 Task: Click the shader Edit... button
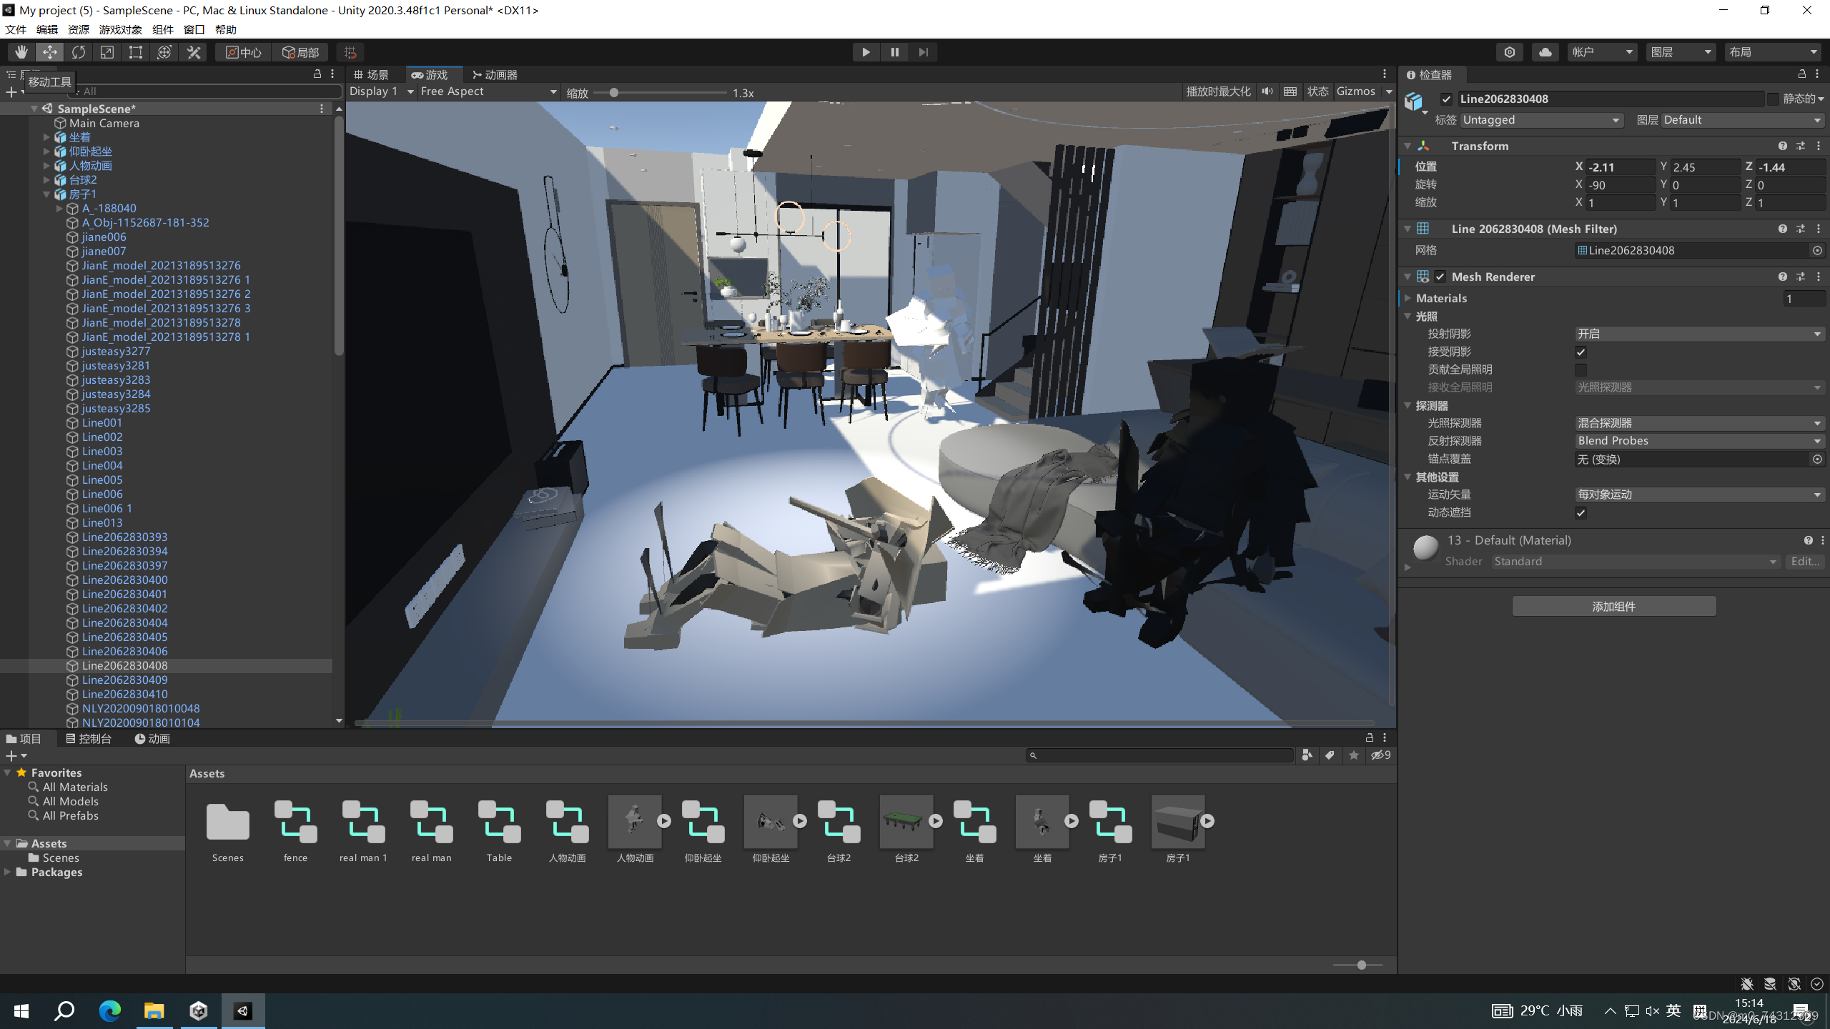(x=1804, y=562)
